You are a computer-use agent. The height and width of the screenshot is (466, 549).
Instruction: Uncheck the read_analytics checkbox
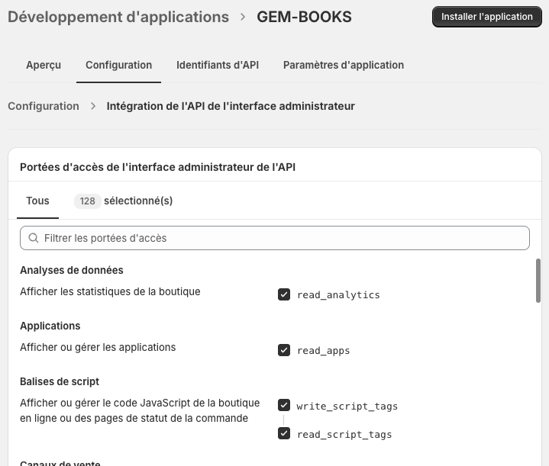[x=284, y=294]
